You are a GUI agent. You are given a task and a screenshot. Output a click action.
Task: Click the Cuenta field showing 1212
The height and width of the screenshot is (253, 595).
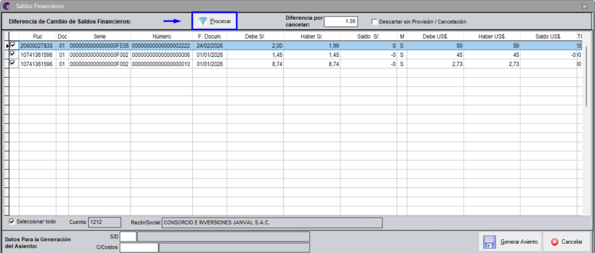105,222
